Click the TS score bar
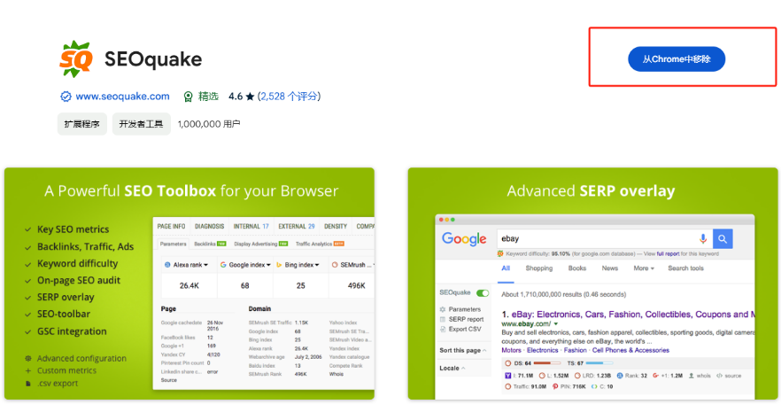 pos(599,363)
